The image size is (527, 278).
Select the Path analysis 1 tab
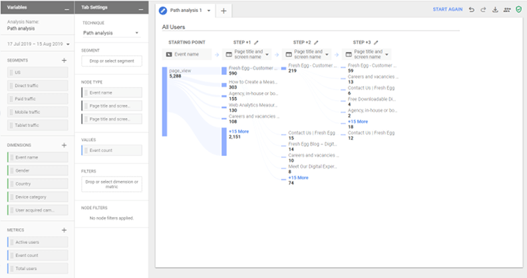click(x=186, y=11)
